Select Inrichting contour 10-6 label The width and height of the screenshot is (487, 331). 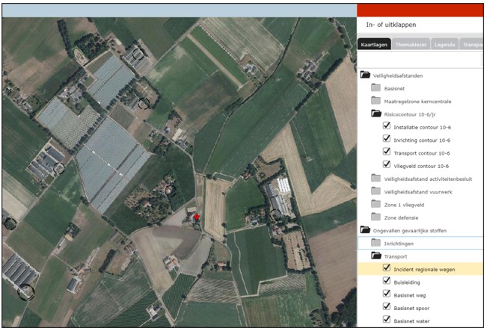click(x=422, y=140)
